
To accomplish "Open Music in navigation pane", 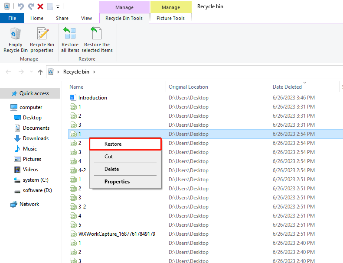I will [26, 149].
